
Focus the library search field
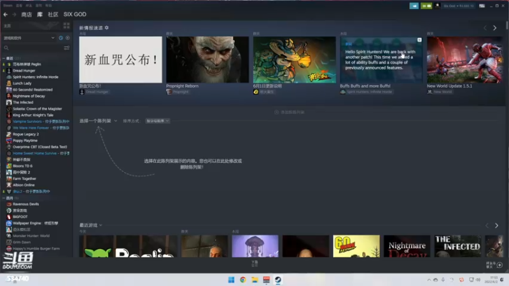pyautogui.click(x=32, y=48)
